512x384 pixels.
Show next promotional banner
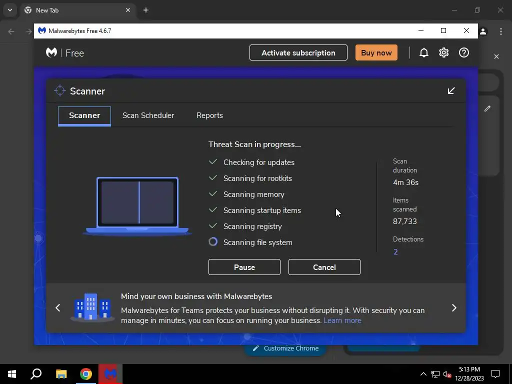point(454,307)
